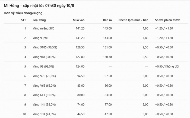This screenshot has width=190, height=118.
Task: Click the 'Loại vàng' column header
Action: (x=39, y=20)
